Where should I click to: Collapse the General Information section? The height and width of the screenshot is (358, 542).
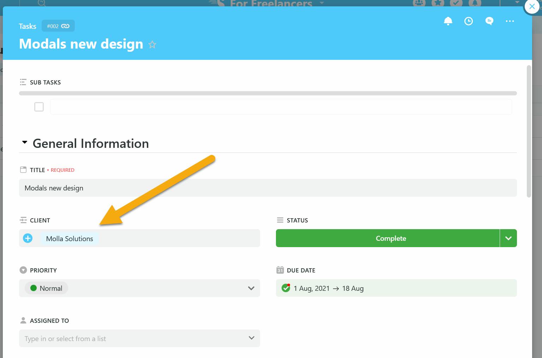[x=25, y=143]
